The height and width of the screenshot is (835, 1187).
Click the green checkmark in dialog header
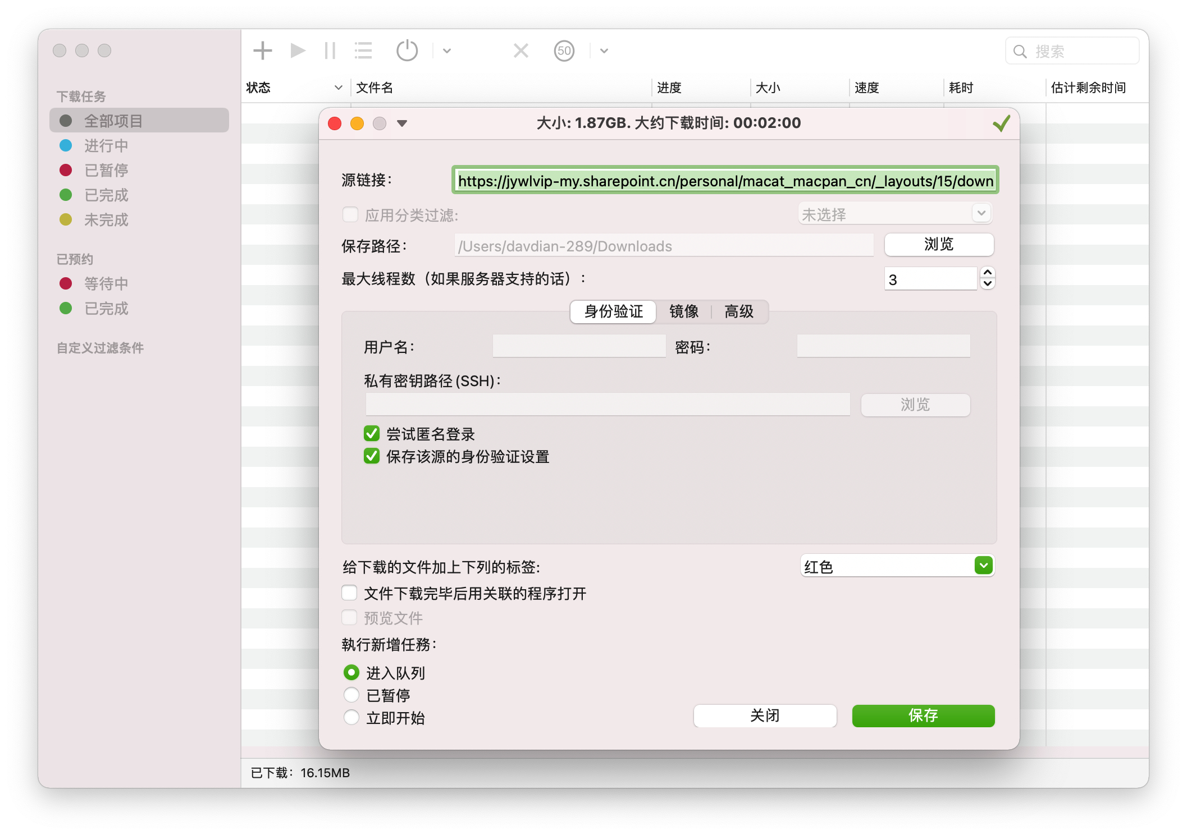coord(1001,123)
